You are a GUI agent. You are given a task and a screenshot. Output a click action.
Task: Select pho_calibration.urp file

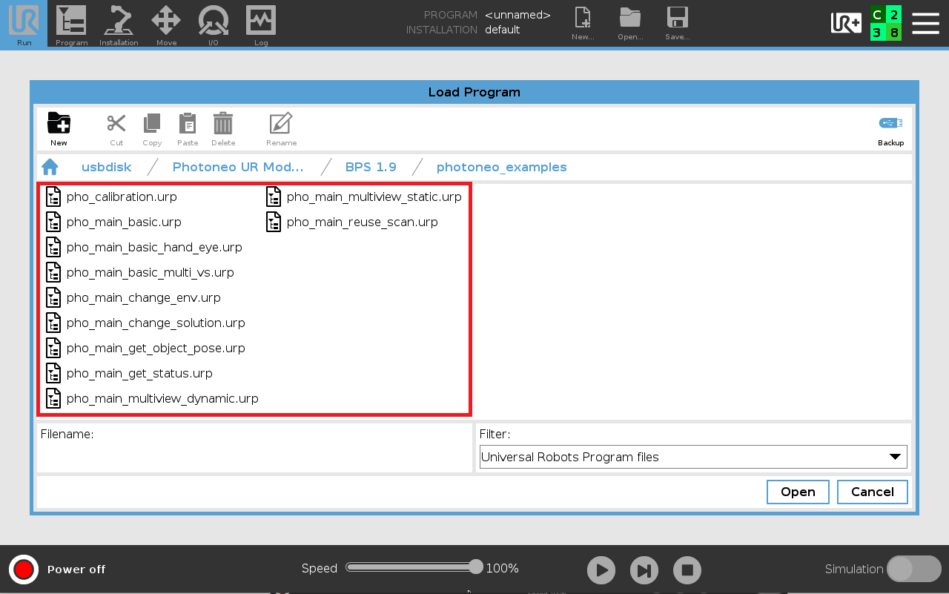122,197
